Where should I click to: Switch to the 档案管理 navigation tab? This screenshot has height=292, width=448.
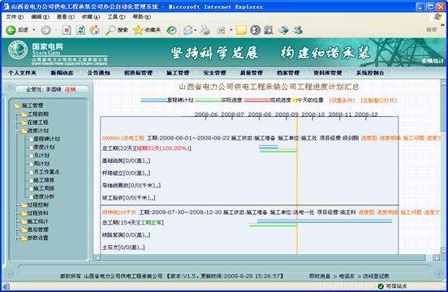(288, 73)
